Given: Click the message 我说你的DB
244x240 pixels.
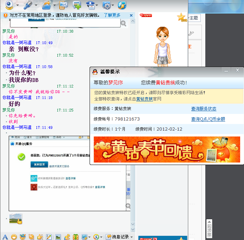Looking at the screenshot, I should click(24, 80).
